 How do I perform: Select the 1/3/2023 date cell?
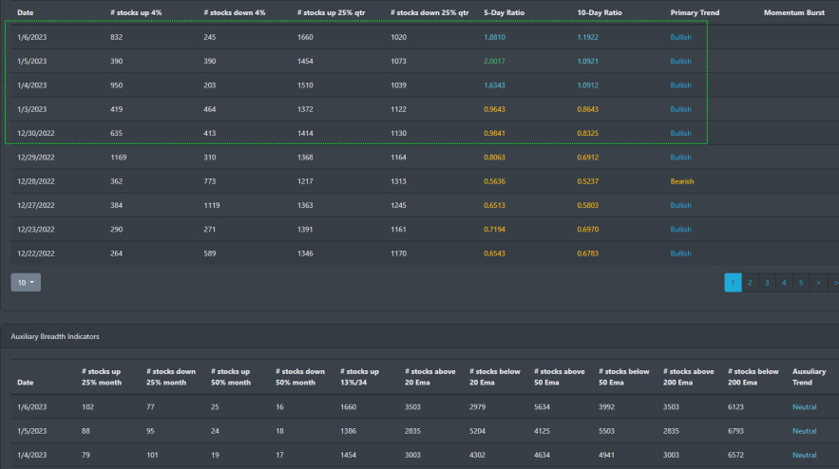[x=31, y=109]
